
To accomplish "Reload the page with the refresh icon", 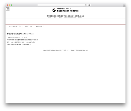I will coord(85,5).
